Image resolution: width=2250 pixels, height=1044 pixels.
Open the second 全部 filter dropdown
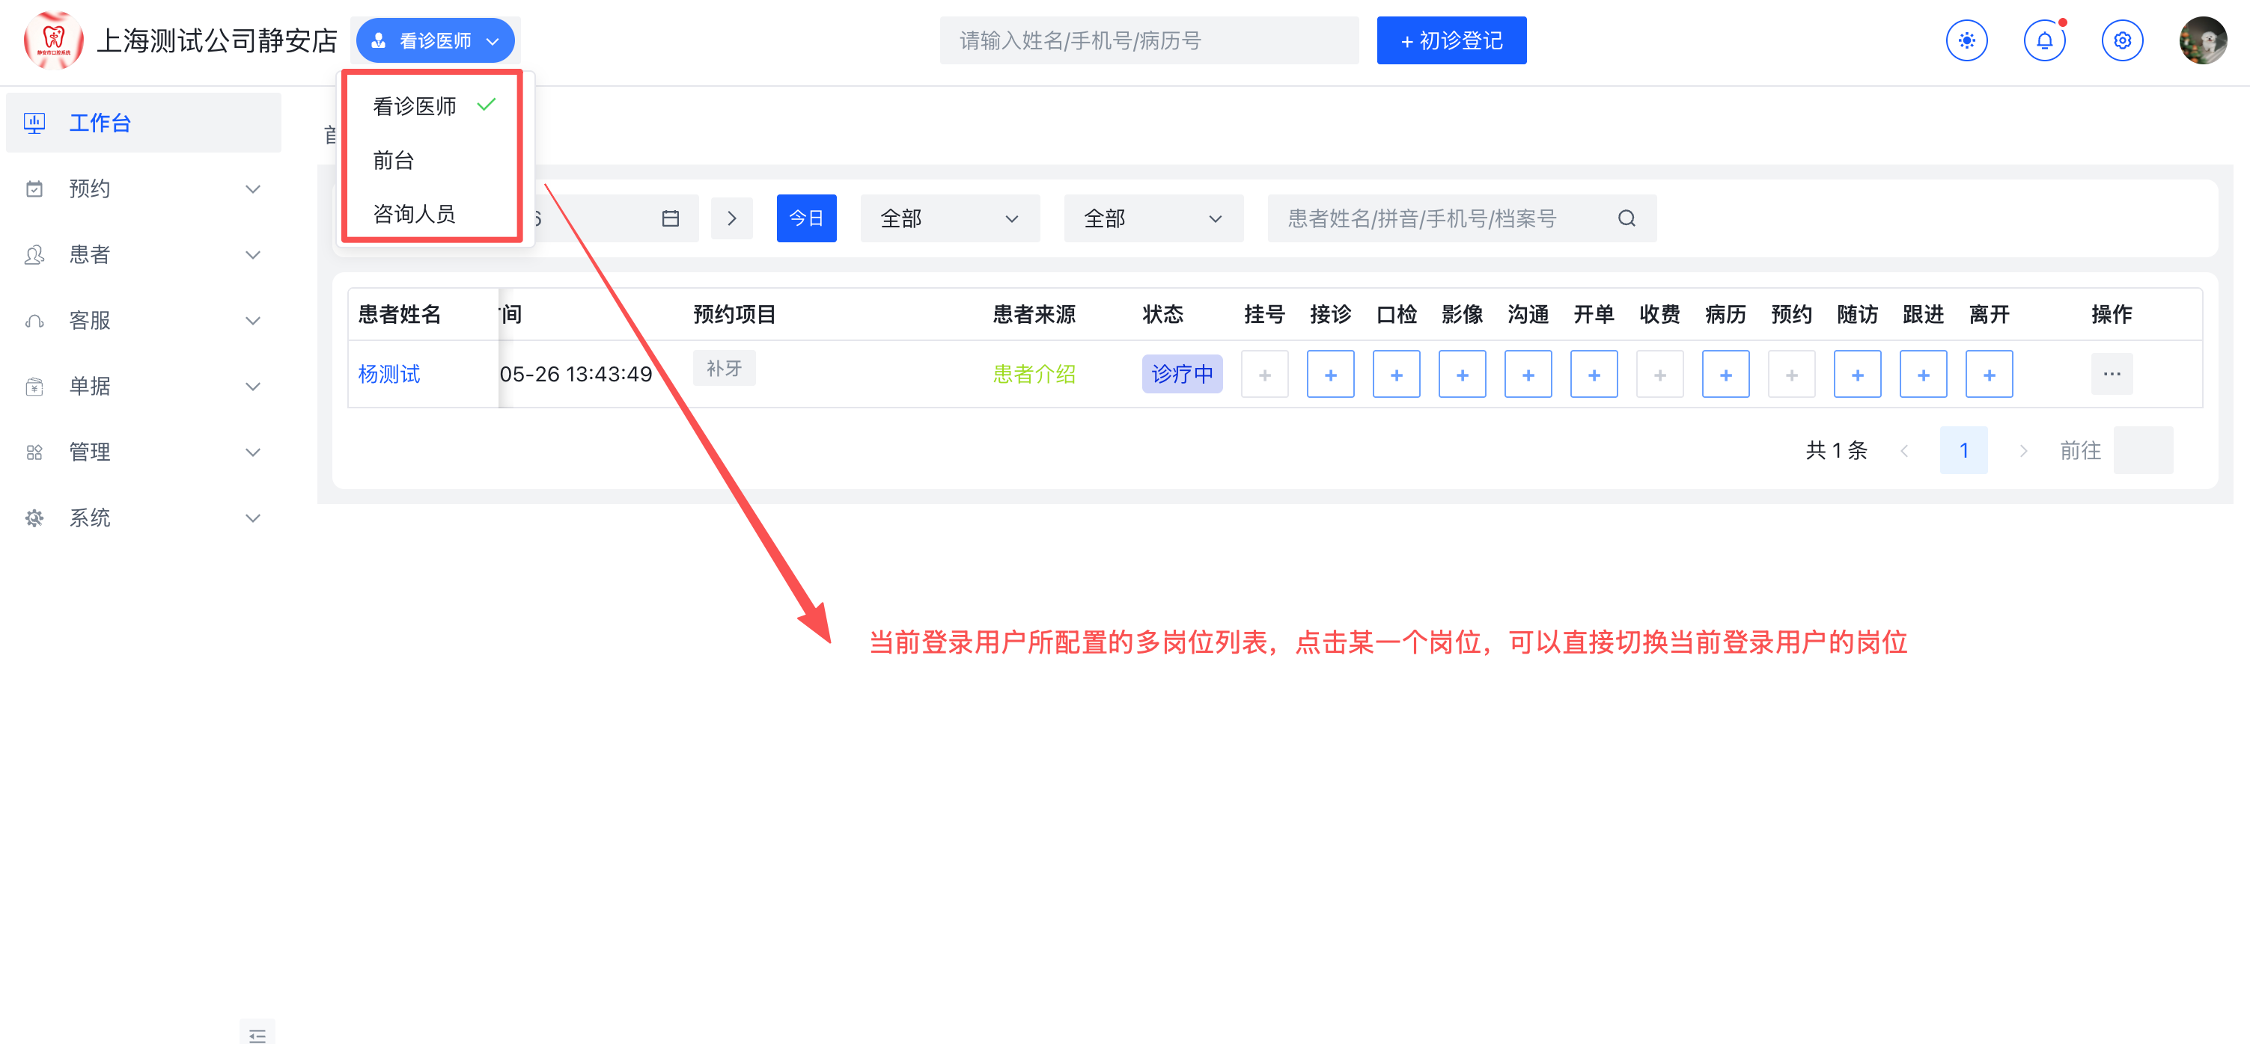[x=1153, y=218]
